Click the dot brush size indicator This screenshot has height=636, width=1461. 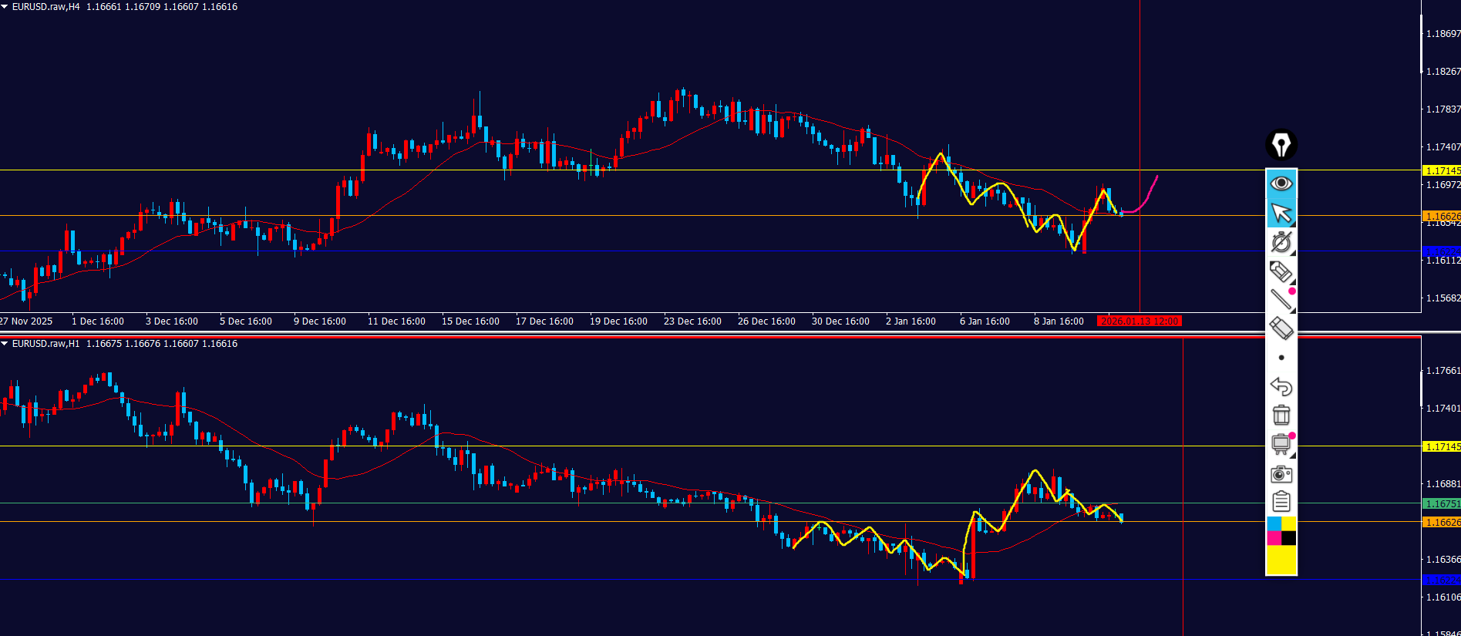pos(1281,358)
